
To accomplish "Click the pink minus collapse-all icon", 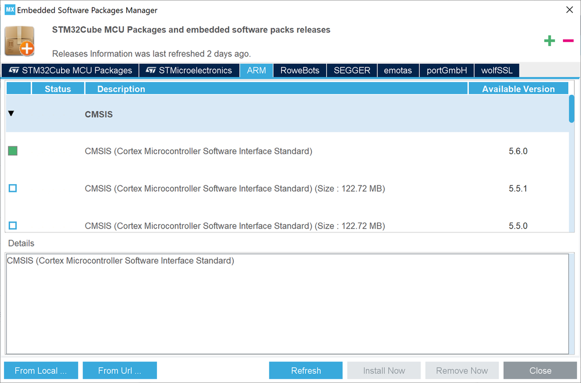I will tap(568, 40).
